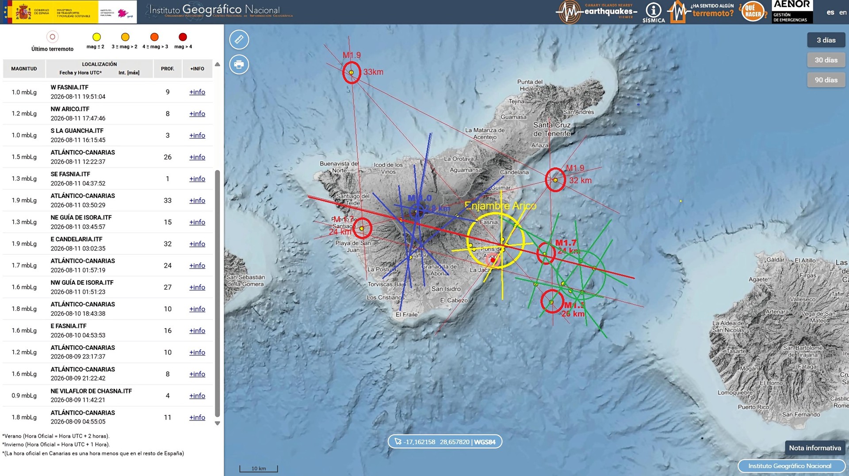Click the earthquake list scroll up arrow
Viewport: 849px width, 476px height.
pos(217,64)
